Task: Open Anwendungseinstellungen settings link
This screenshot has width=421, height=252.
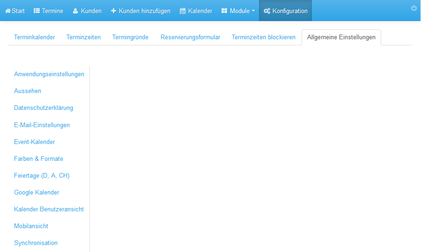Action: (49, 74)
